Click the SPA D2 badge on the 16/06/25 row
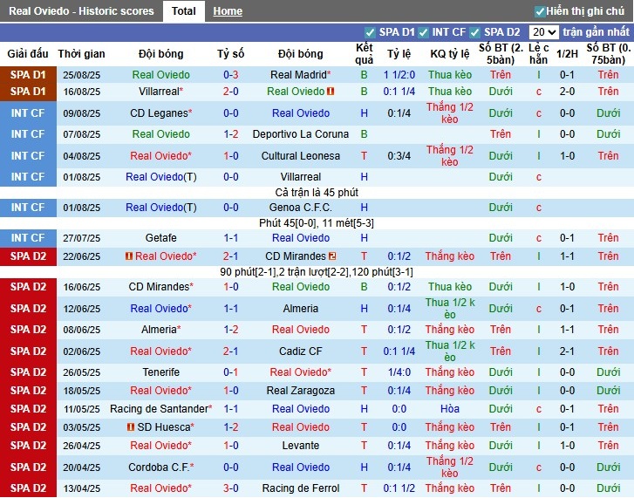 coord(28,287)
